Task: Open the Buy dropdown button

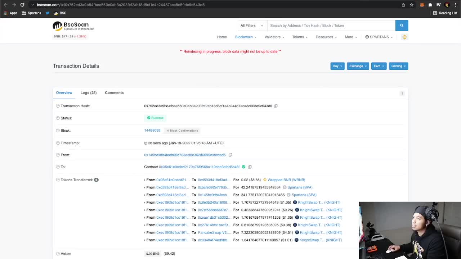Action: coord(337,66)
